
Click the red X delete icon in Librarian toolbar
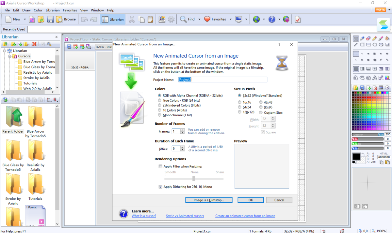coord(34,44)
